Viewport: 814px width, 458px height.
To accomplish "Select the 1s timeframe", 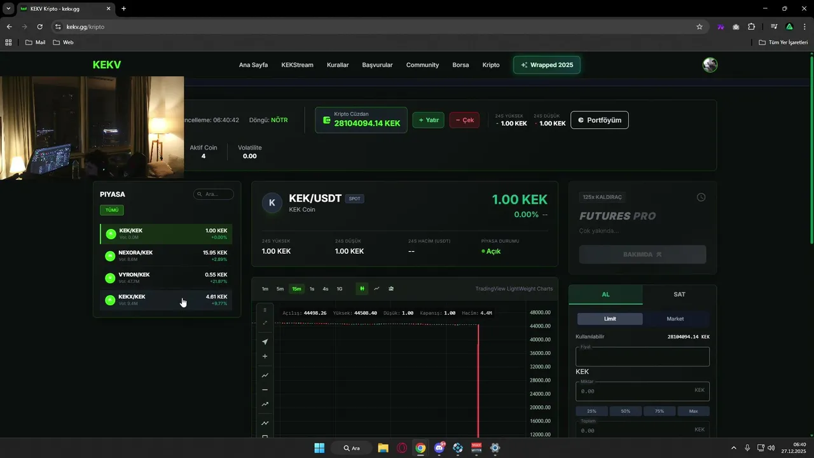I will [312, 289].
